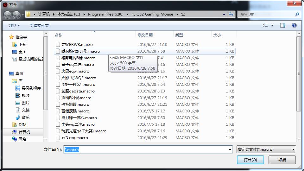Image resolution: width=304 pixels, height=171 pixels.
Task: Click the 打开(O) button
Action: pos(250,160)
